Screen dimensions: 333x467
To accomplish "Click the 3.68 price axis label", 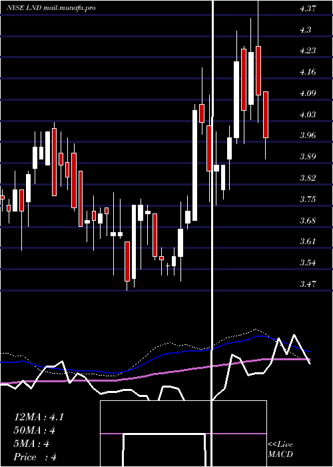I will pyautogui.click(x=308, y=221).
